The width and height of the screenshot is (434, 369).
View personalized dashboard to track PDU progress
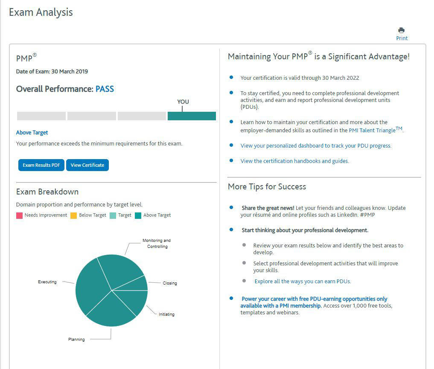[315, 146]
